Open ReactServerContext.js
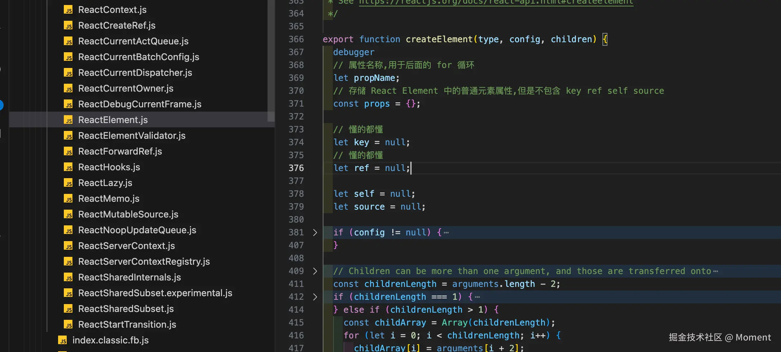The height and width of the screenshot is (352, 781). [127, 246]
